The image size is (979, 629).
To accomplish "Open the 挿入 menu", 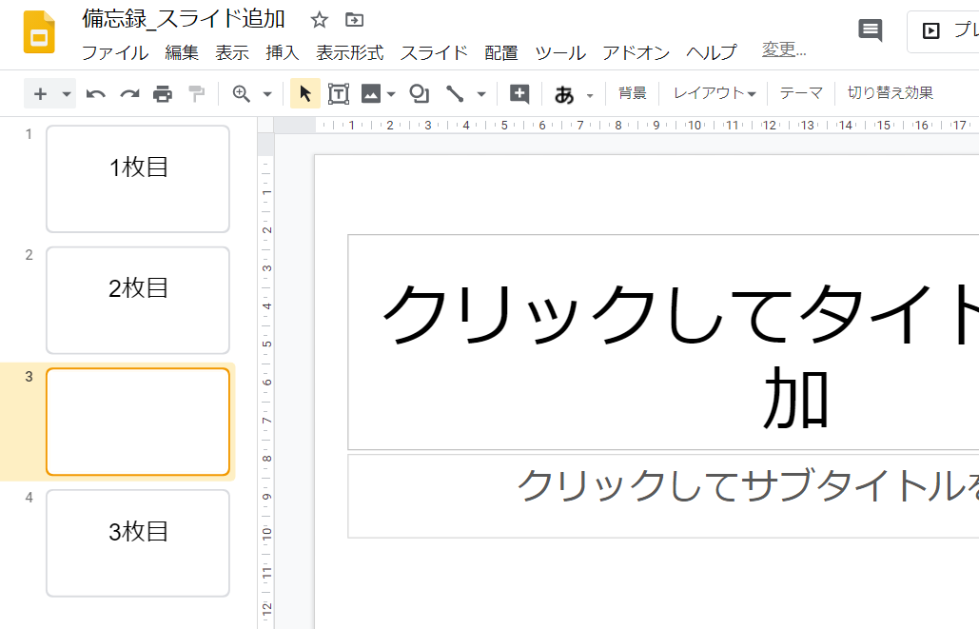I will [x=283, y=53].
